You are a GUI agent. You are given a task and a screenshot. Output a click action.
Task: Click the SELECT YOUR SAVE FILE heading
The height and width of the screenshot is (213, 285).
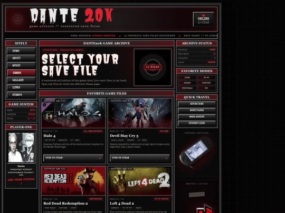tap(80, 65)
